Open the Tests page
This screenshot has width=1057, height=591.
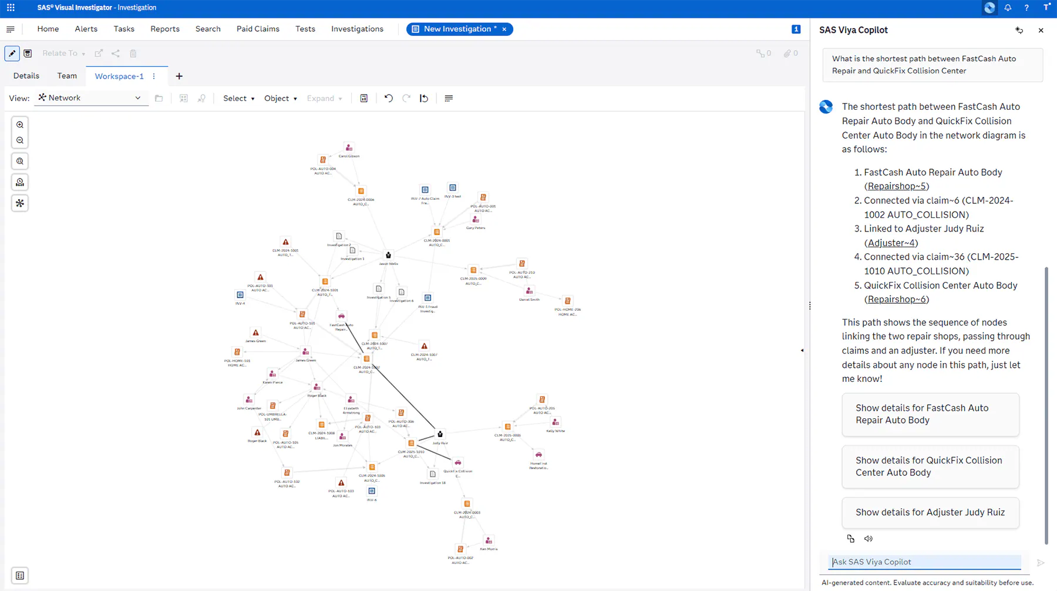pos(305,29)
